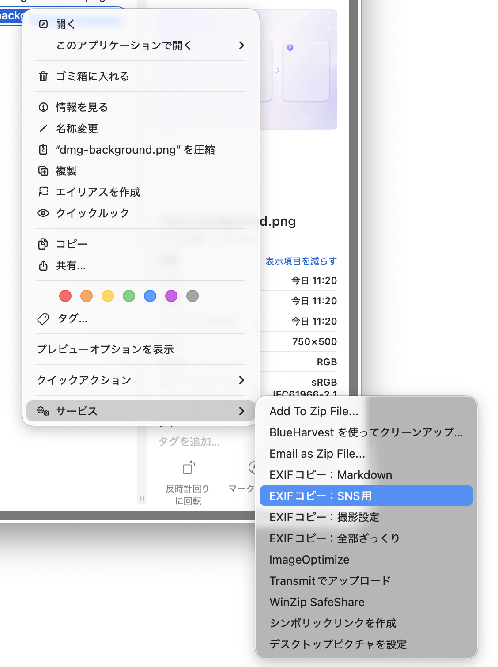Click the info circle icon for 情報を見る
Image resolution: width=498 pixels, height=667 pixels.
43,107
